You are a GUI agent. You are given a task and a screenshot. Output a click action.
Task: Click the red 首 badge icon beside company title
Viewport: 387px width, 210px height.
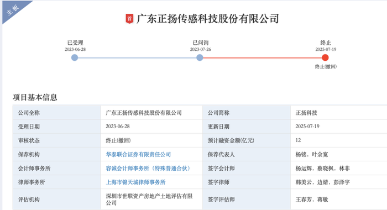point(129,19)
